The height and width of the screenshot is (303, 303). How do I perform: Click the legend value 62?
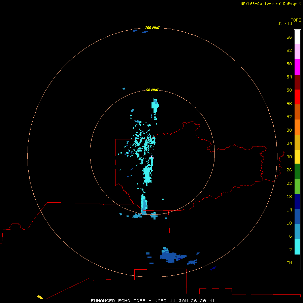tap(289, 50)
